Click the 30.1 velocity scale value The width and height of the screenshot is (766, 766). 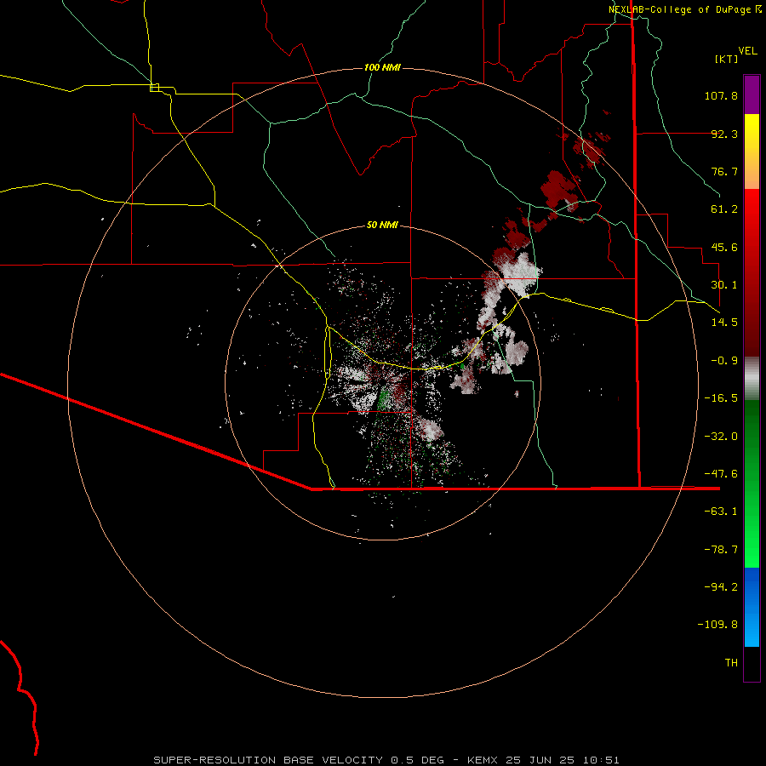724,285
